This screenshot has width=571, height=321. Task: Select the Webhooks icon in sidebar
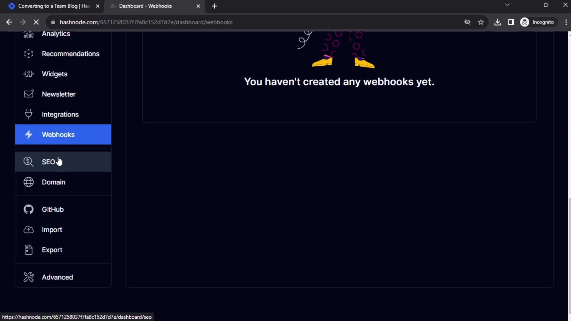point(29,134)
